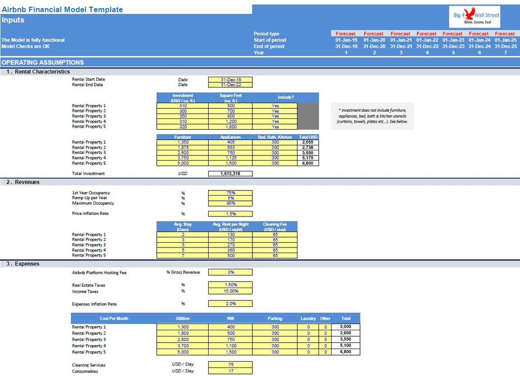Select the Income Taxes 15.00% cell
Viewport: 520px width, 376px height.
pyautogui.click(x=230, y=291)
